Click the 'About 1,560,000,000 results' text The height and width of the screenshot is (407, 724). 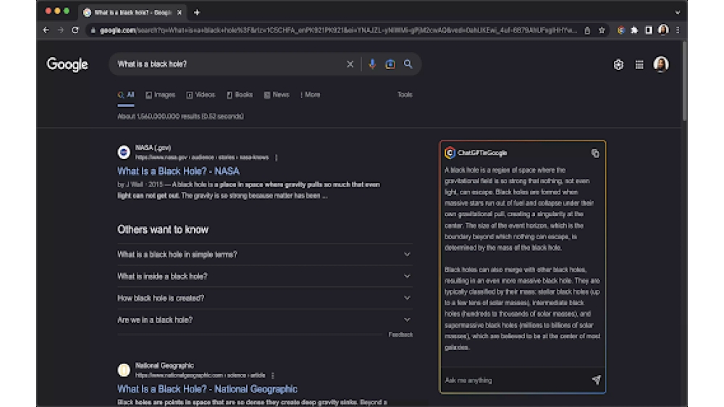pyautogui.click(x=180, y=116)
